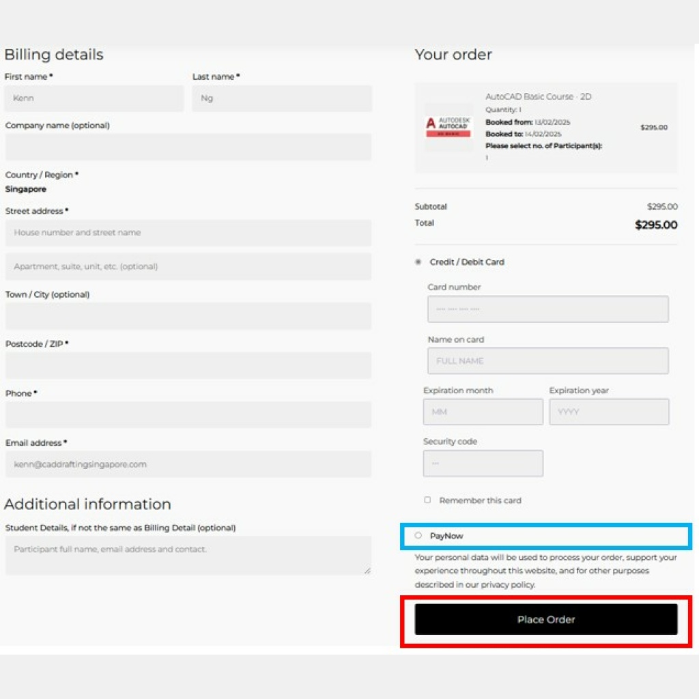Click the AutoCAD course product thumbnail

coord(448,128)
